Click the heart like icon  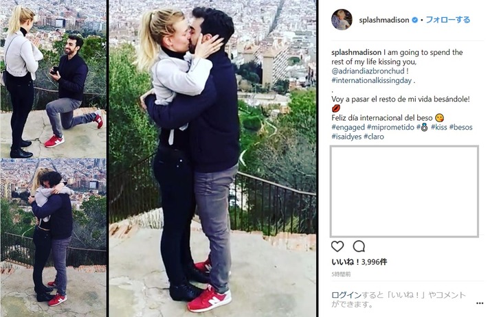pos(337,246)
